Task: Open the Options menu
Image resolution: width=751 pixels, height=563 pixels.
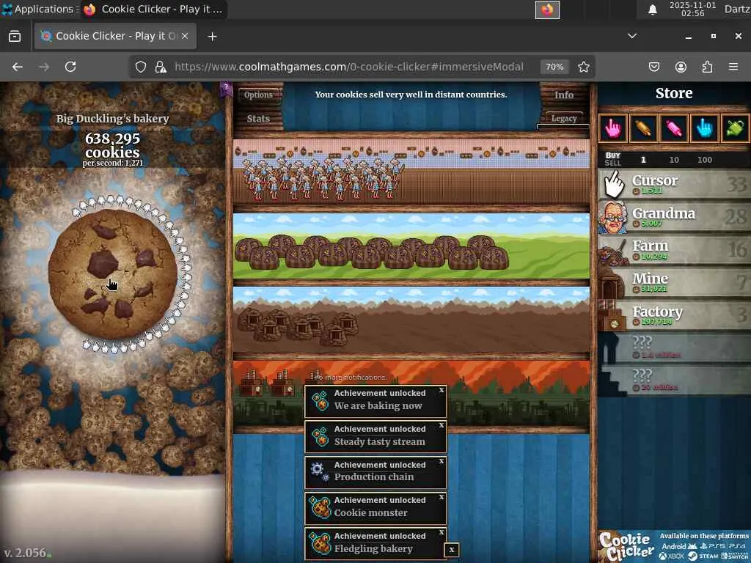Action: point(258,95)
